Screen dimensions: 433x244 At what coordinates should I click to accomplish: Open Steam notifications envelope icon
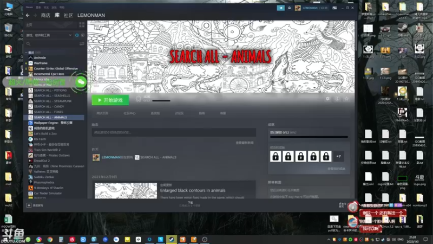click(x=289, y=8)
